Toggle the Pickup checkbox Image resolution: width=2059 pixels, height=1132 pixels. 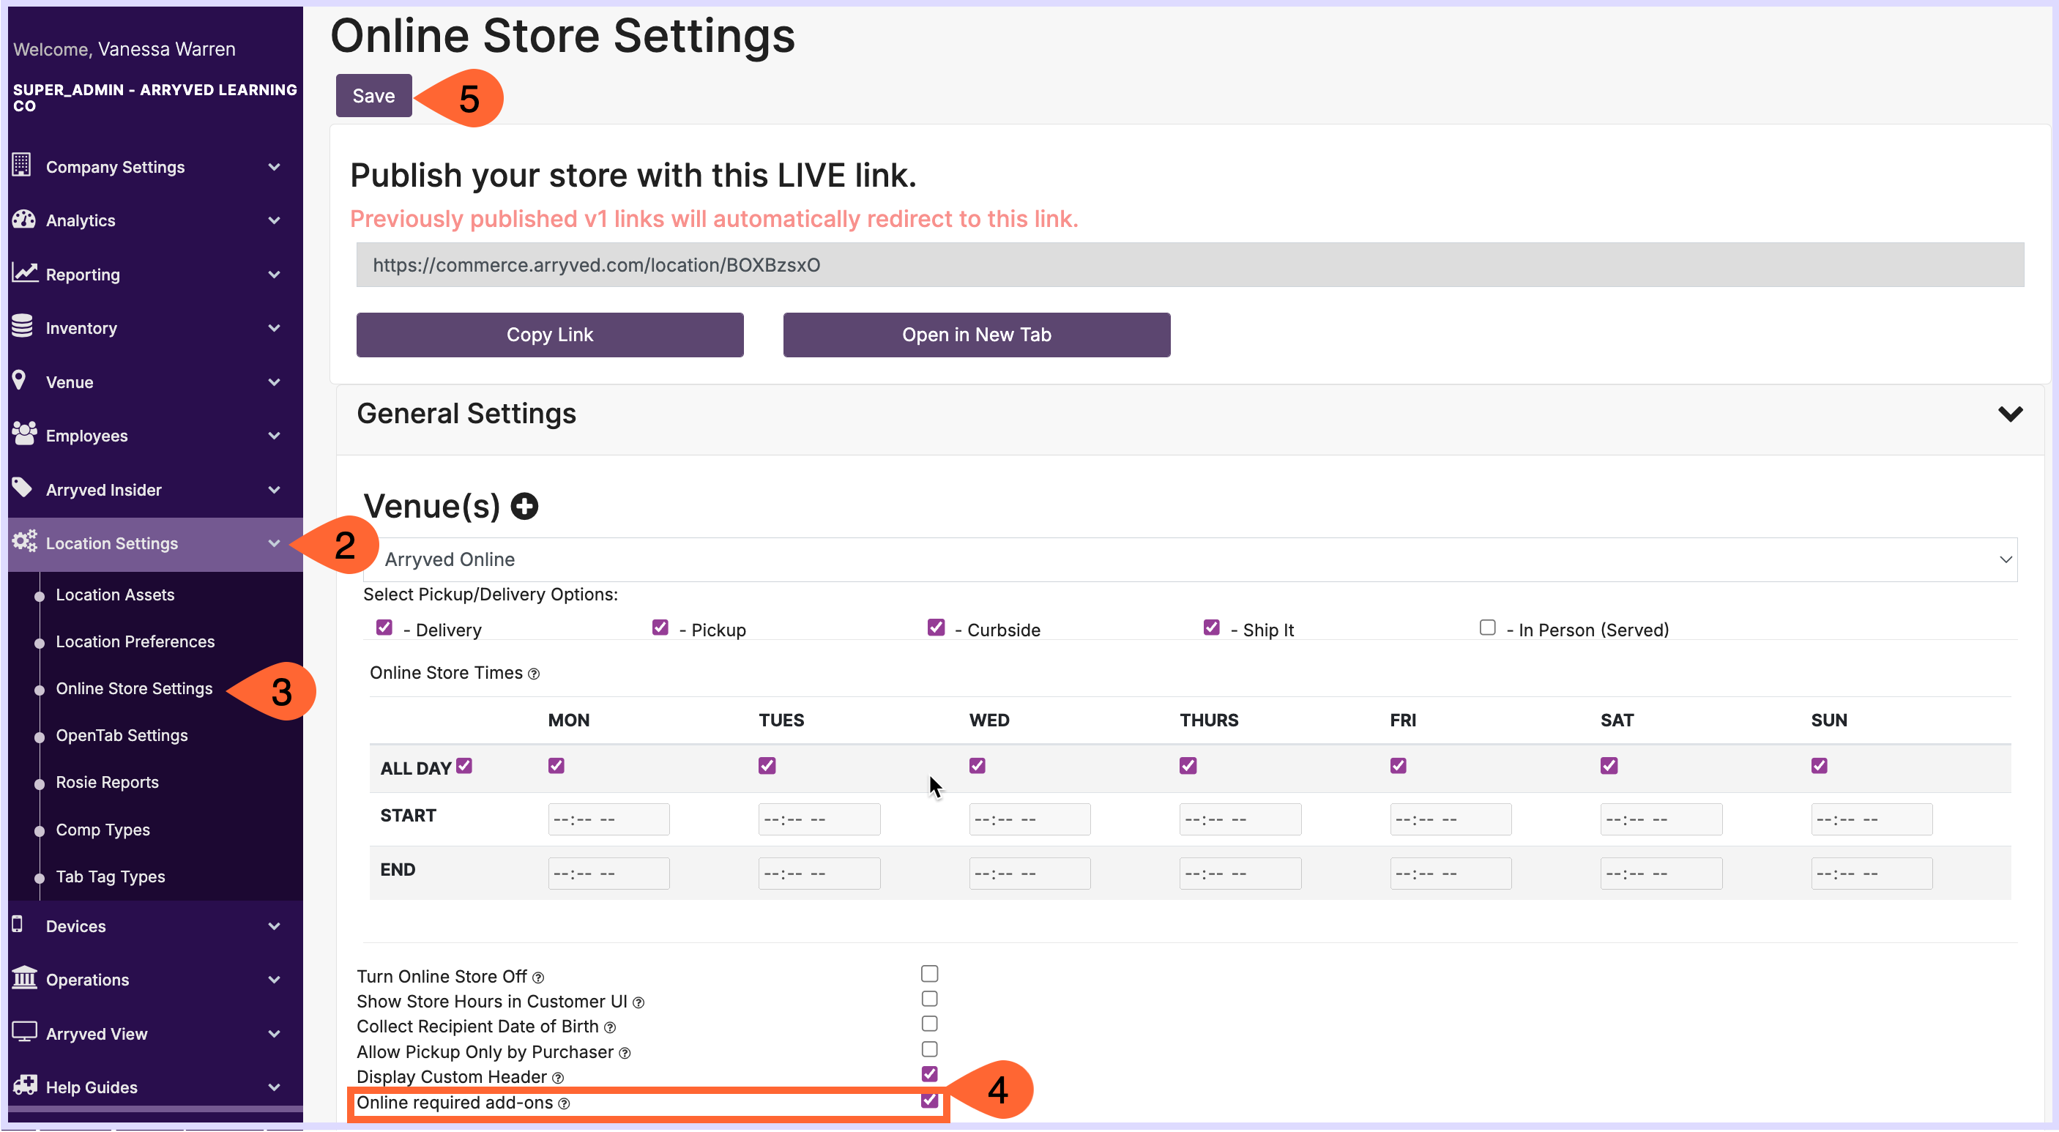tap(660, 628)
